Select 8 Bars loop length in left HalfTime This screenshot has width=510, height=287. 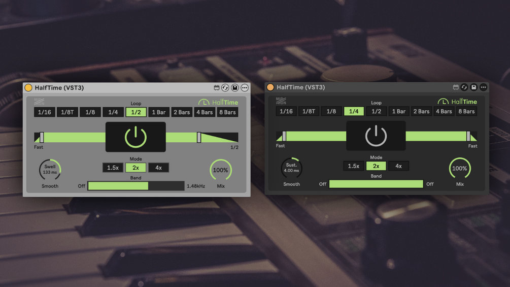coord(227,112)
